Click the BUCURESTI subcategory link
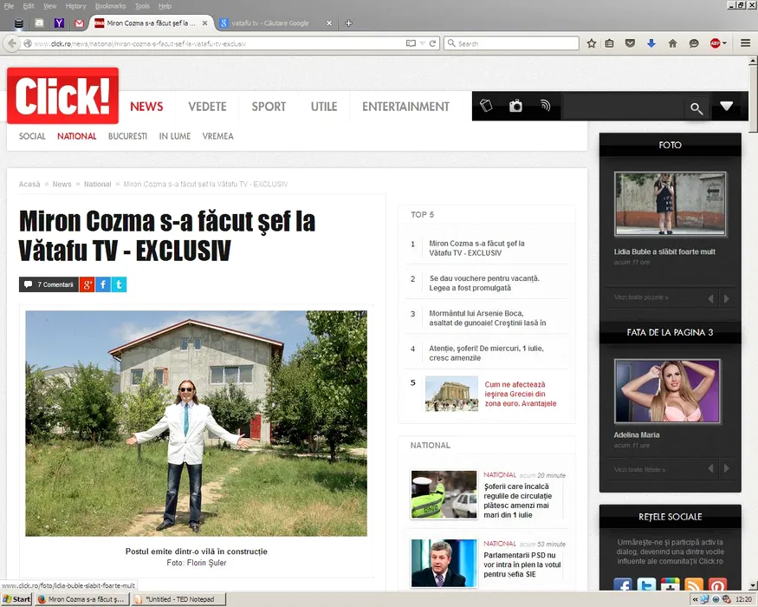Image resolution: width=758 pixels, height=607 pixels. [x=127, y=136]
